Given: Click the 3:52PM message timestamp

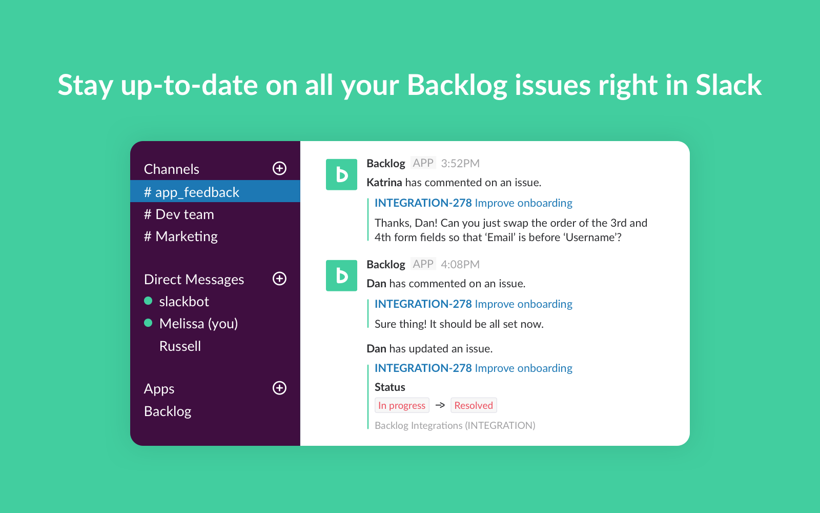Looking at the screenshot, I should pos(460,163).
